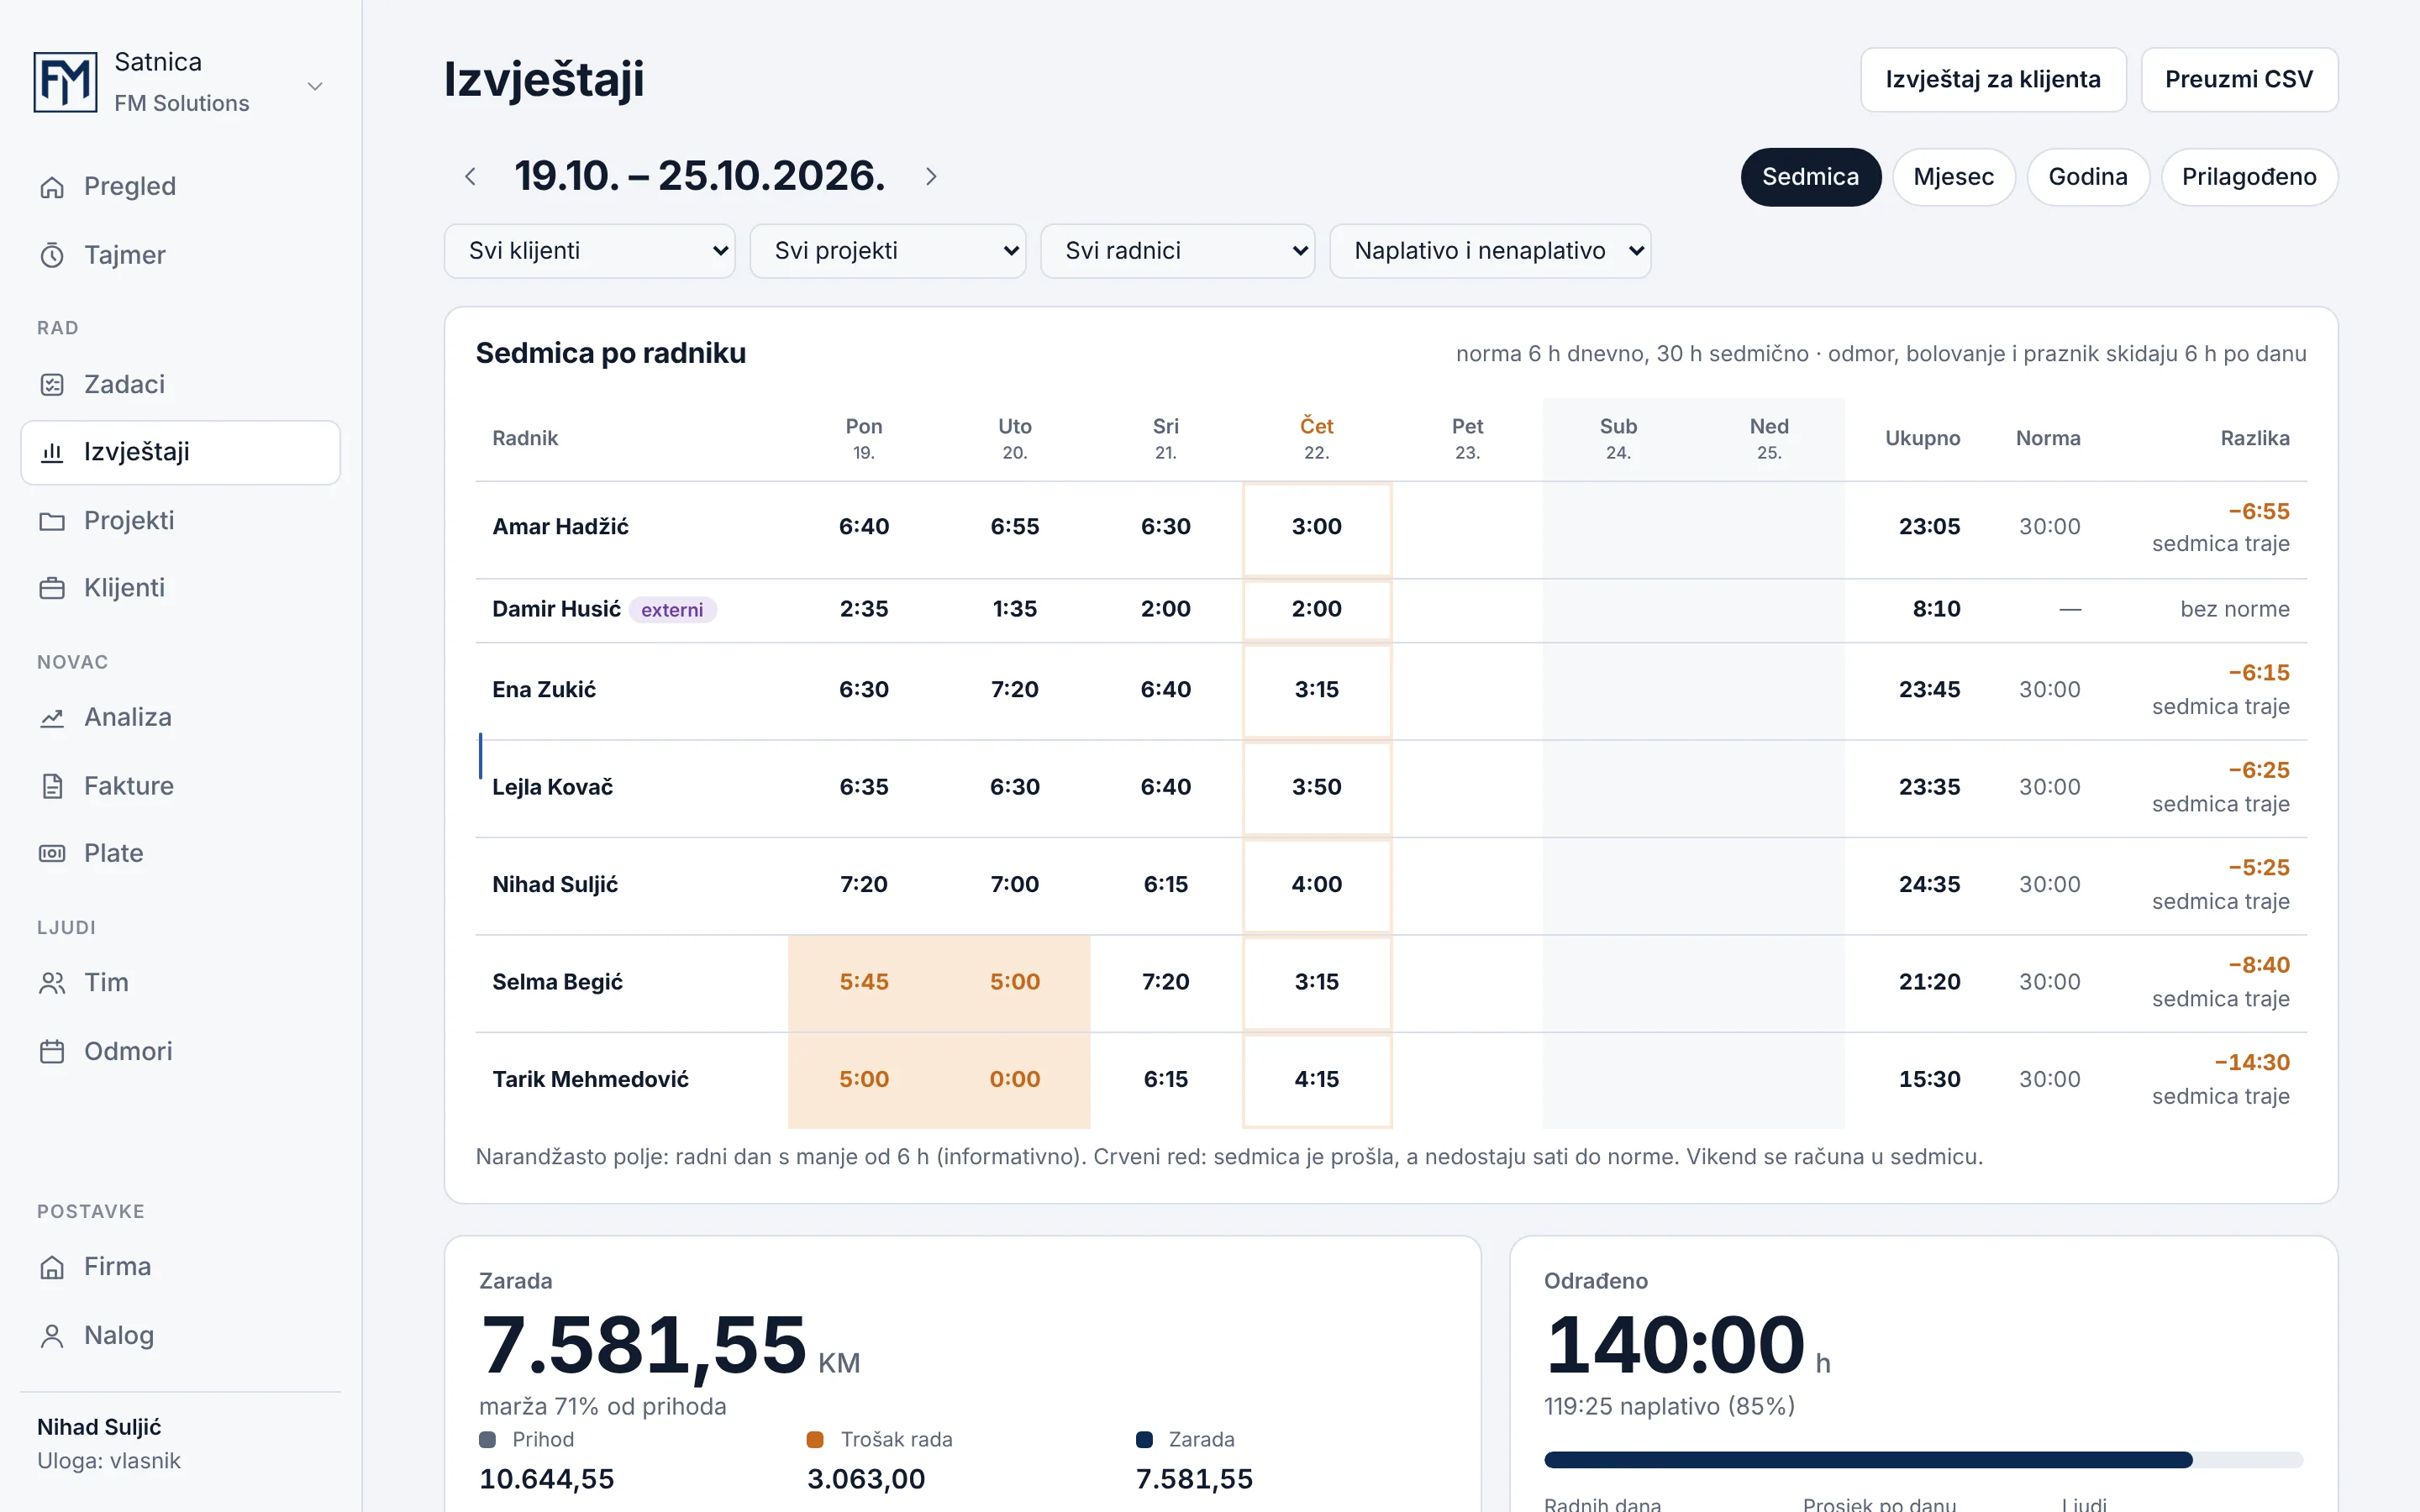
Task: Go to Zadaci checklist icon
Action: (x=52, y=385)
